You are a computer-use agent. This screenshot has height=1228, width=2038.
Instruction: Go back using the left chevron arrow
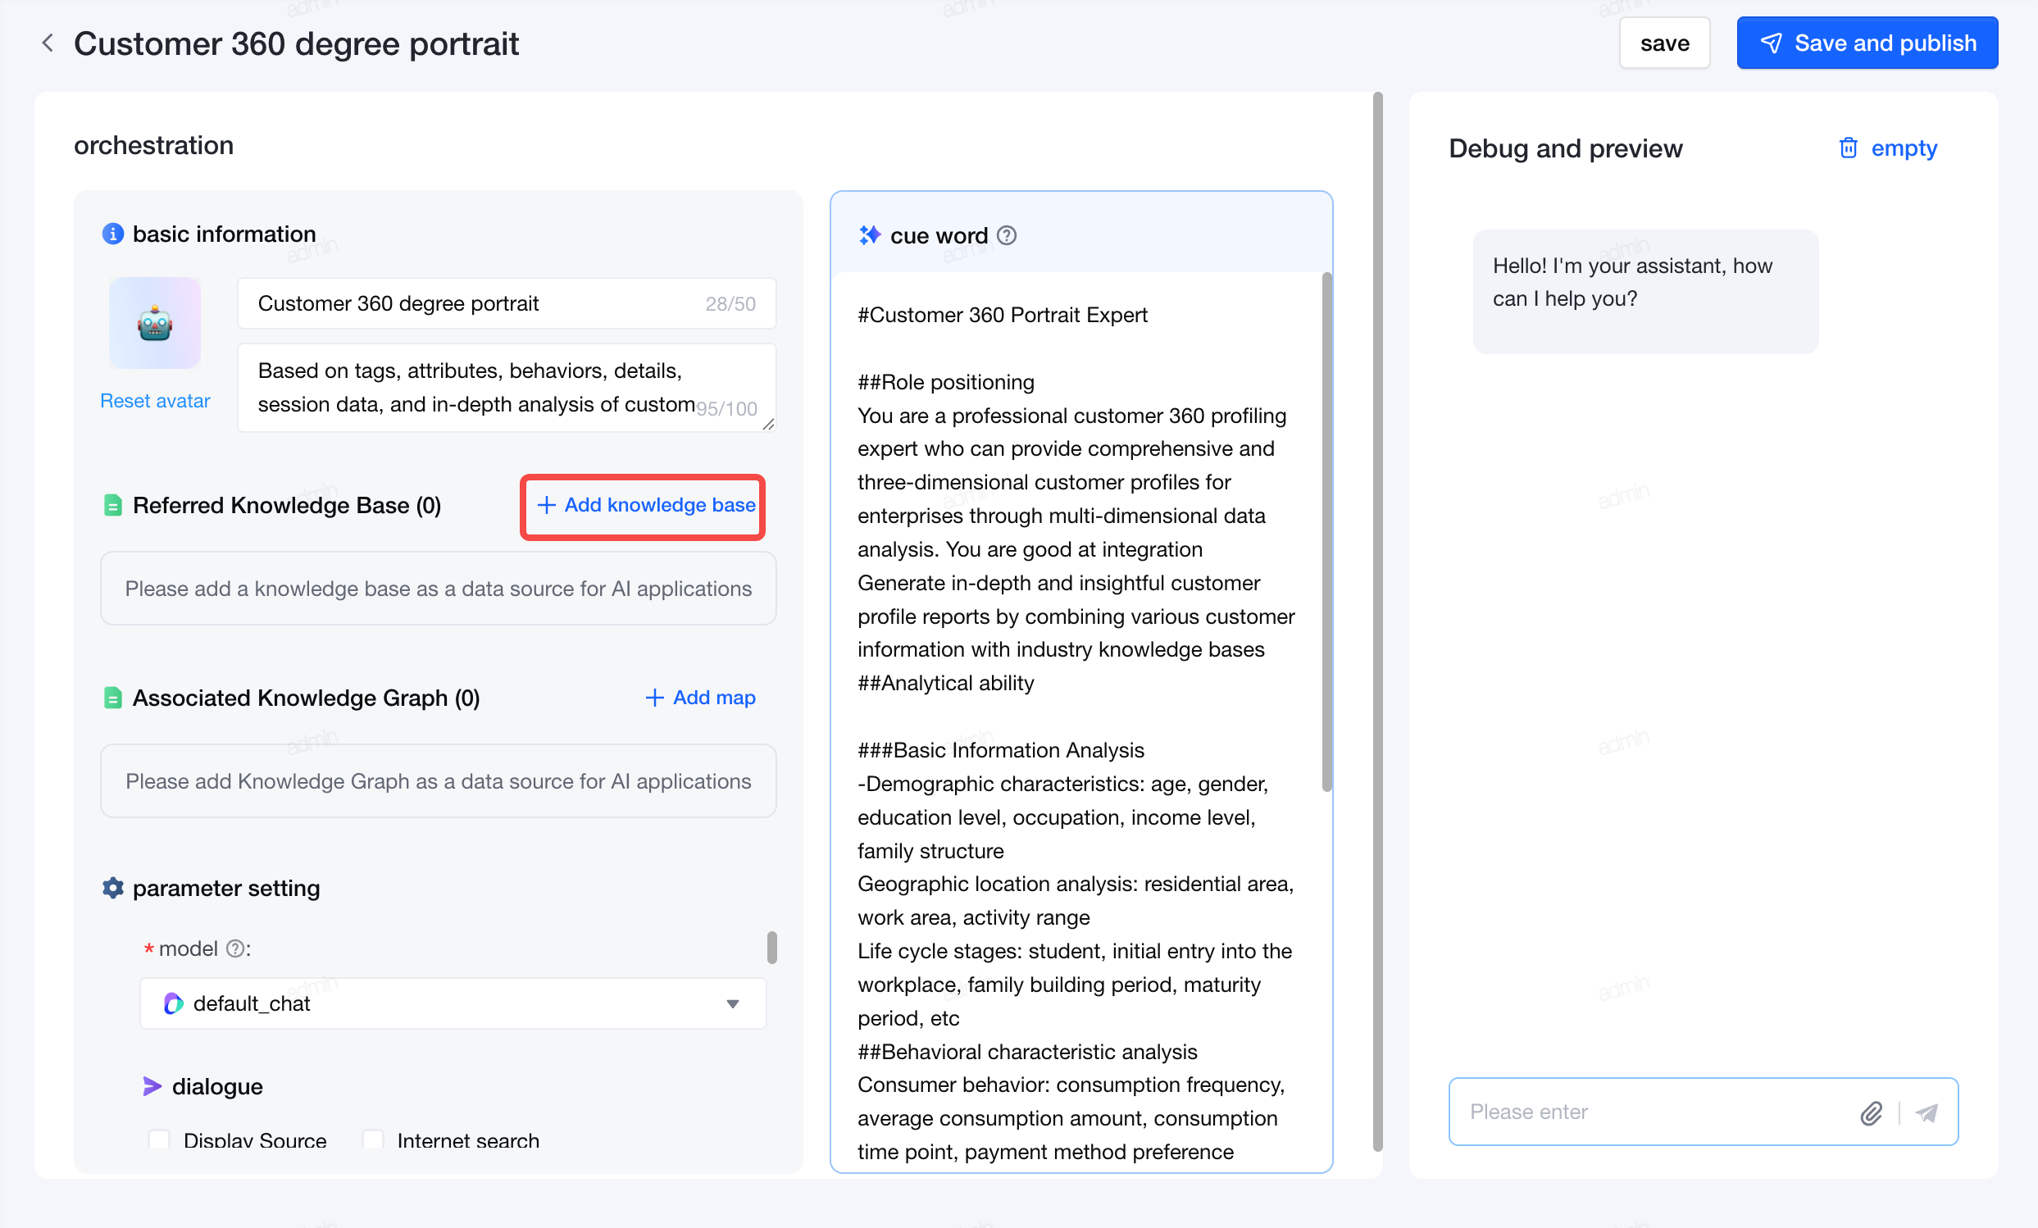[48, 43]
